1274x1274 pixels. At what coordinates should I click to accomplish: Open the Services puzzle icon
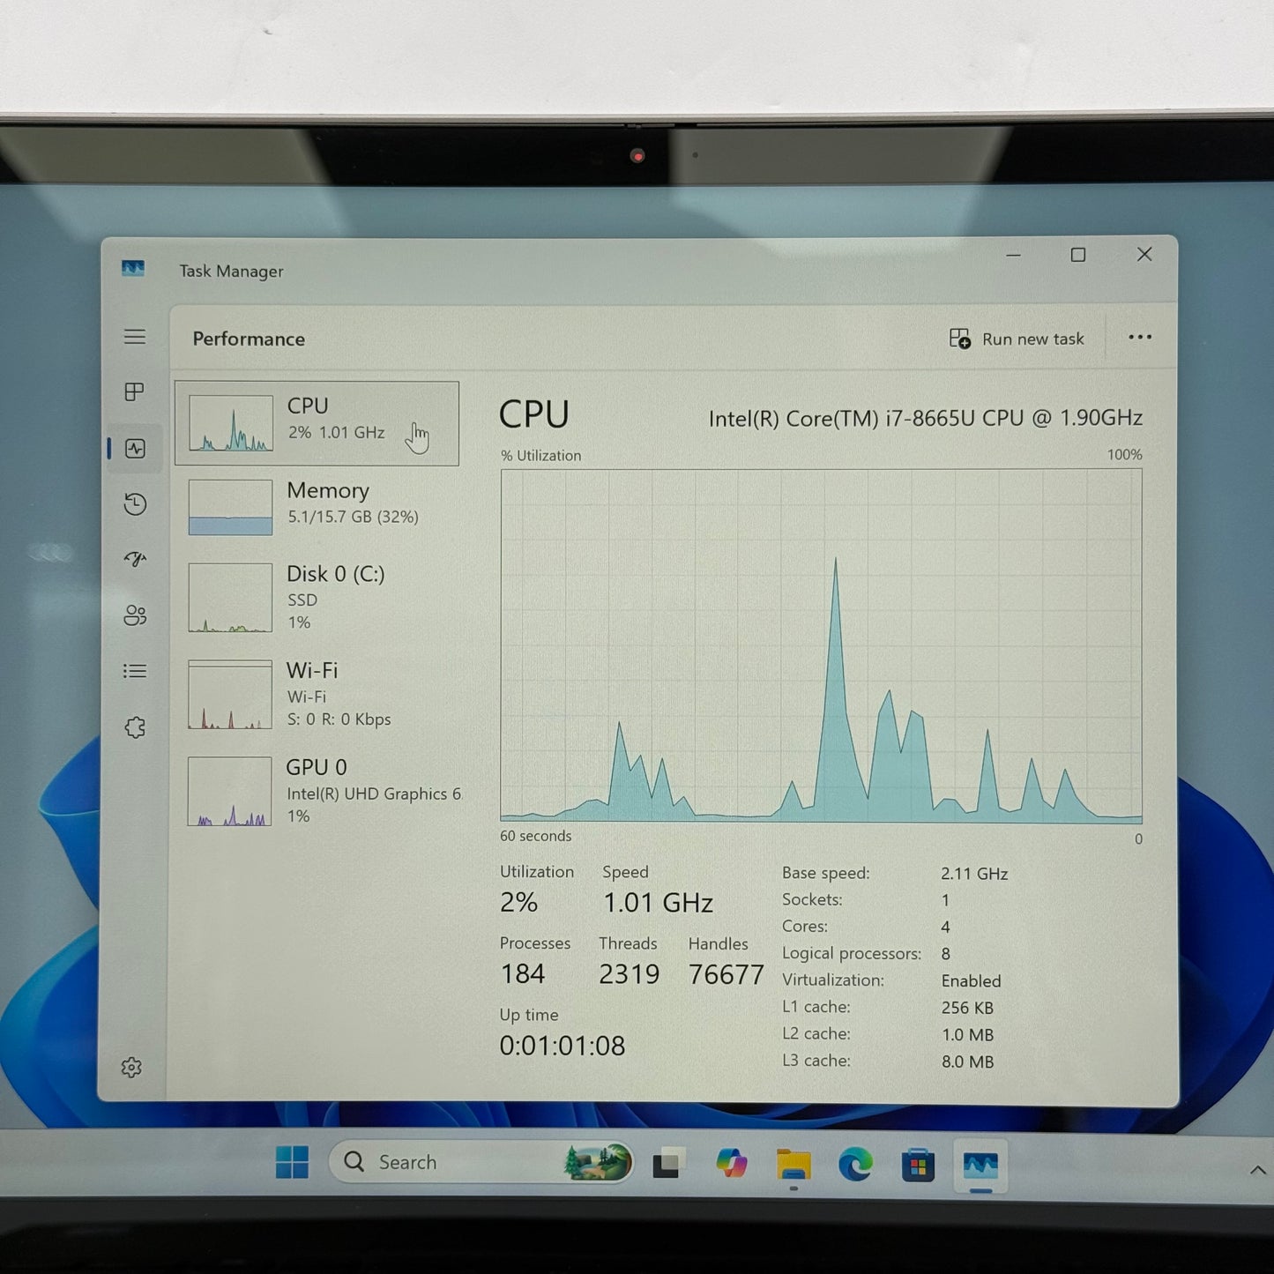135,727
